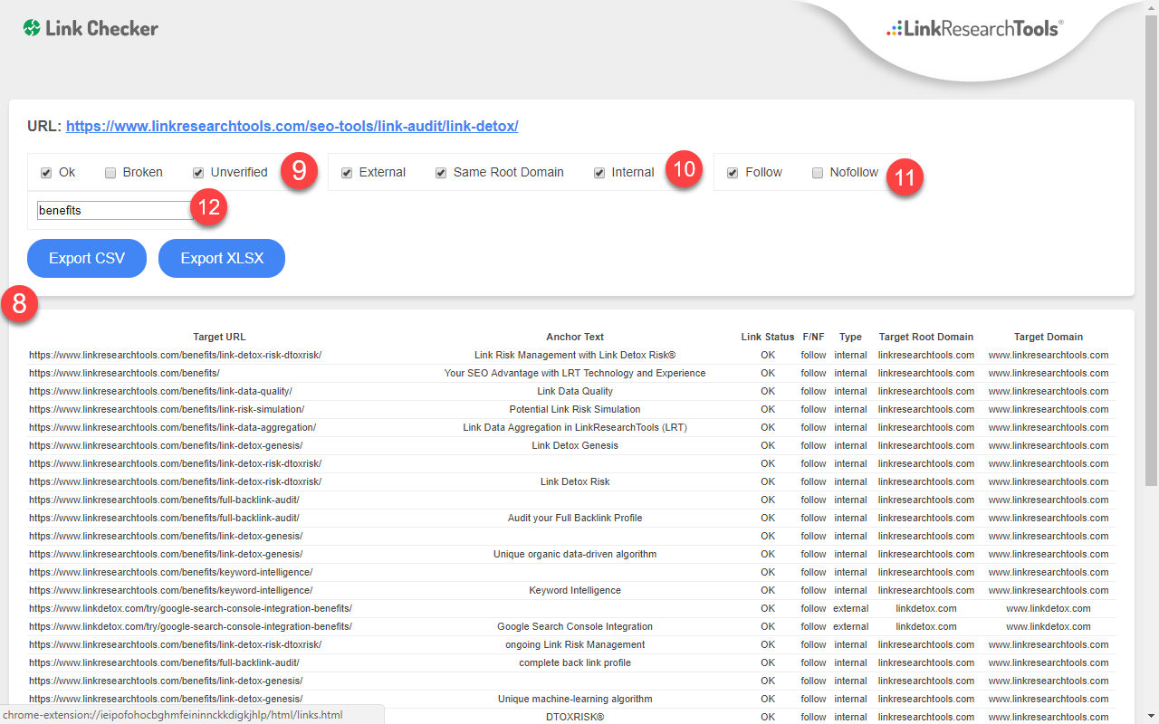
Task: Click the Target URL column header
Action: tap(219, 337)
